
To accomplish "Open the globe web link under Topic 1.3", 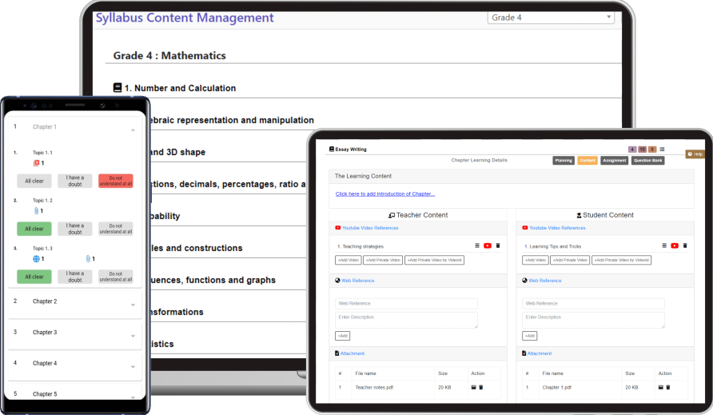I will pos(37,258).
